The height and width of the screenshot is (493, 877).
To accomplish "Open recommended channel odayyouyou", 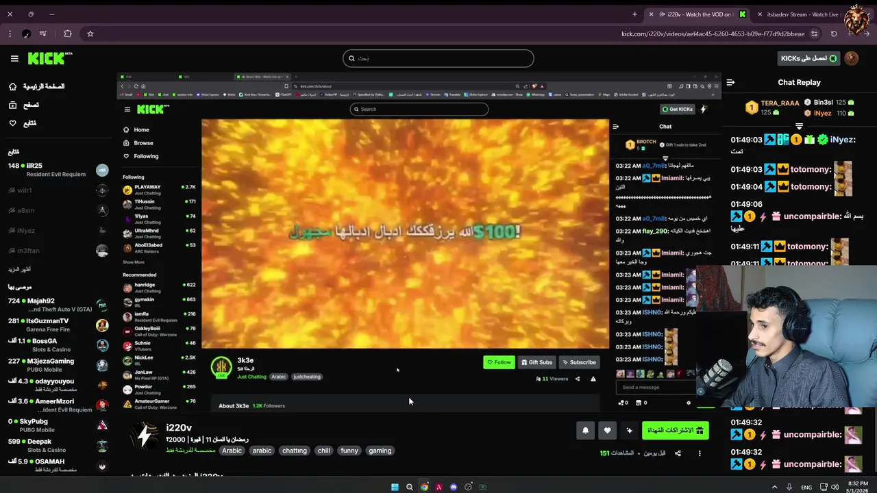I will (x=58, y=385).
